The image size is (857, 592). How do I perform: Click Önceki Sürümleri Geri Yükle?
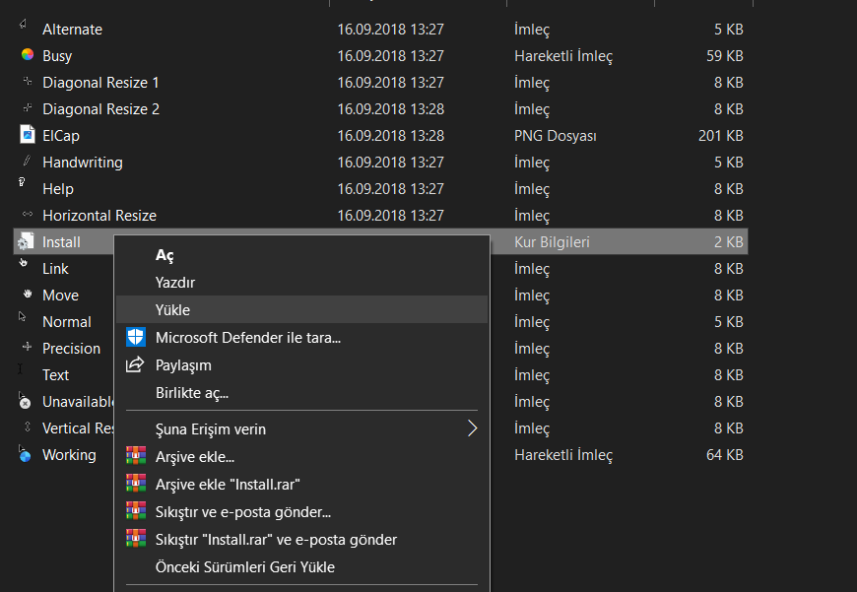(245, 567)
